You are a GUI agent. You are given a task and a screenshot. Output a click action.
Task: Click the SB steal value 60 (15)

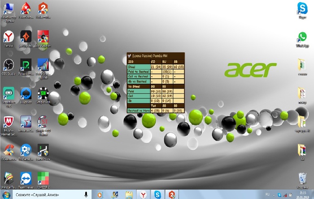179,67
